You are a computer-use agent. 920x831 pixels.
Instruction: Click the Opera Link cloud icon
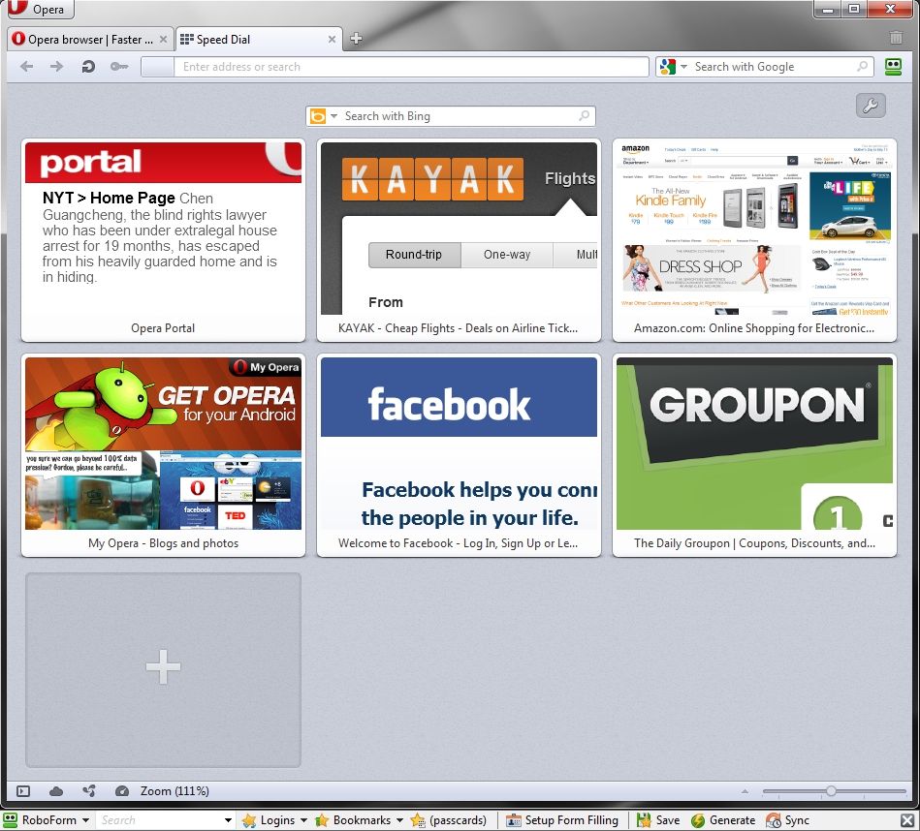click(x=56, y=791)
